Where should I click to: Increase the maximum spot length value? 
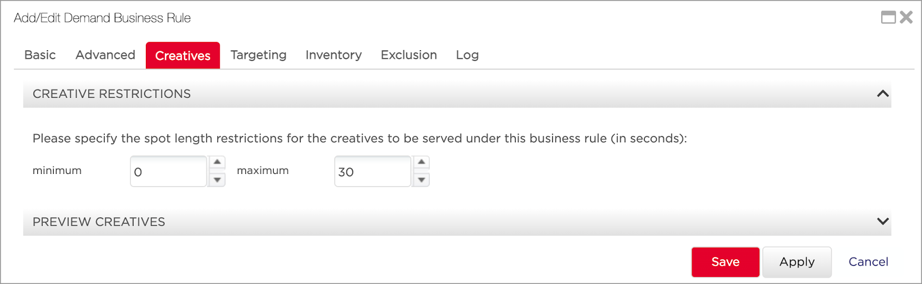coord(421,162)
